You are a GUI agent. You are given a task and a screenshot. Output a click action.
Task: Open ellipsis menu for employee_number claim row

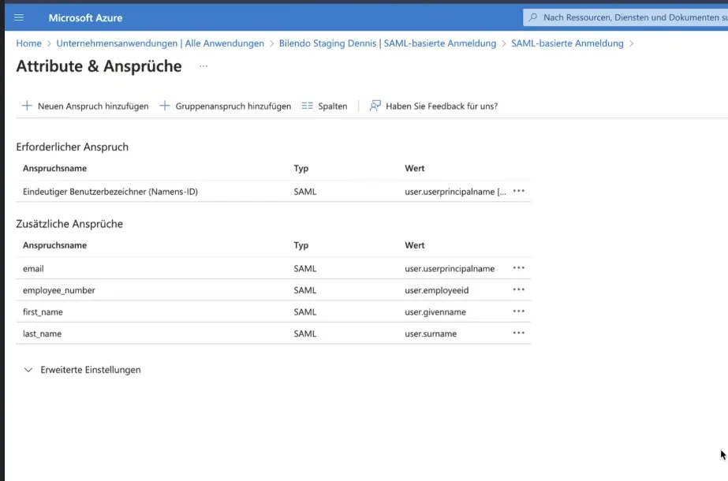click(519, 290)
